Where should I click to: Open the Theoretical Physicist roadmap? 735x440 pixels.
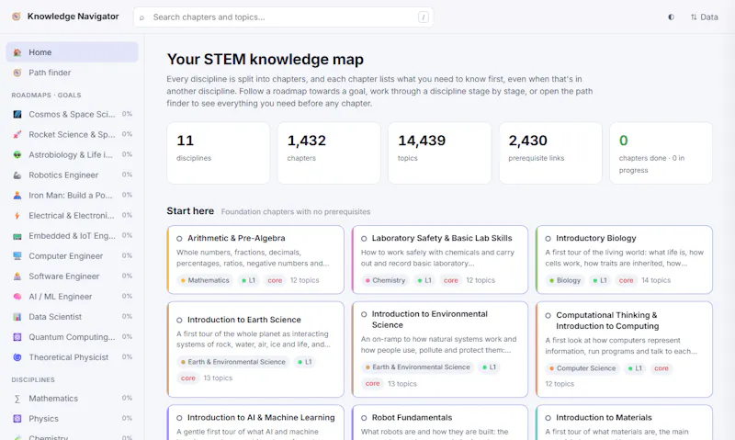click(72, 357)
